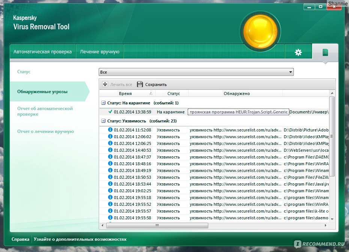Image resolution: width=349 pixels, height=252 pixels.
Task: Click the horizontal scrollbar thumb
Action: (157, 225)
